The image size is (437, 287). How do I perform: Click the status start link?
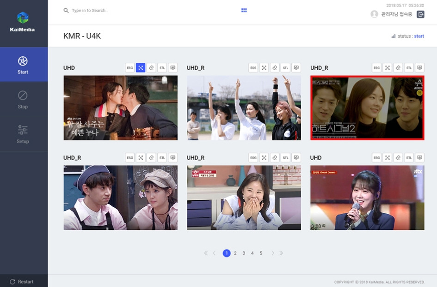coord(419,36)
